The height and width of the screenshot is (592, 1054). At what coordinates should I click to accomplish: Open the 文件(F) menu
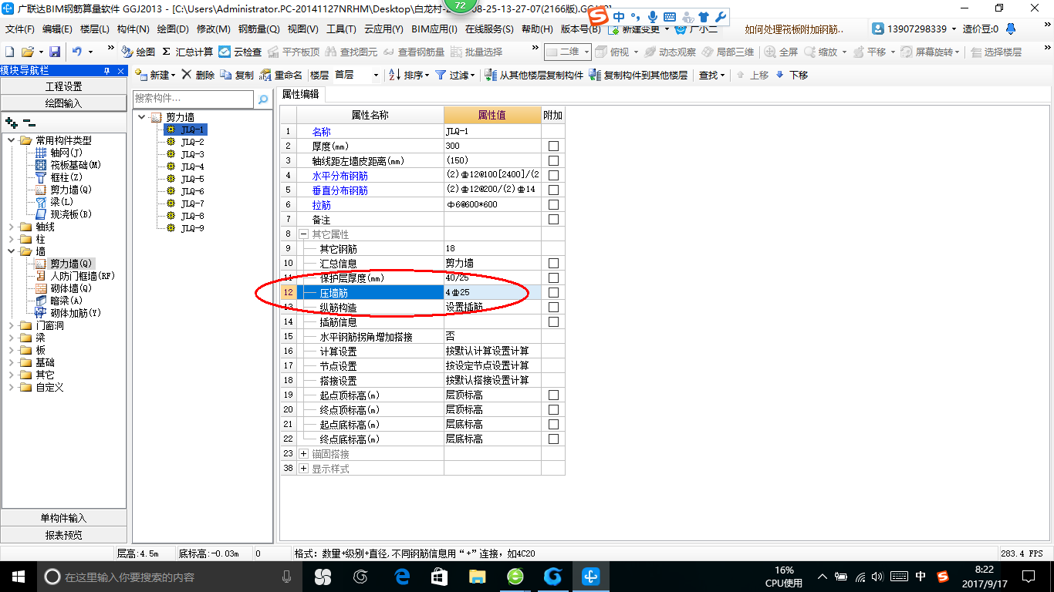coord(20,29)
